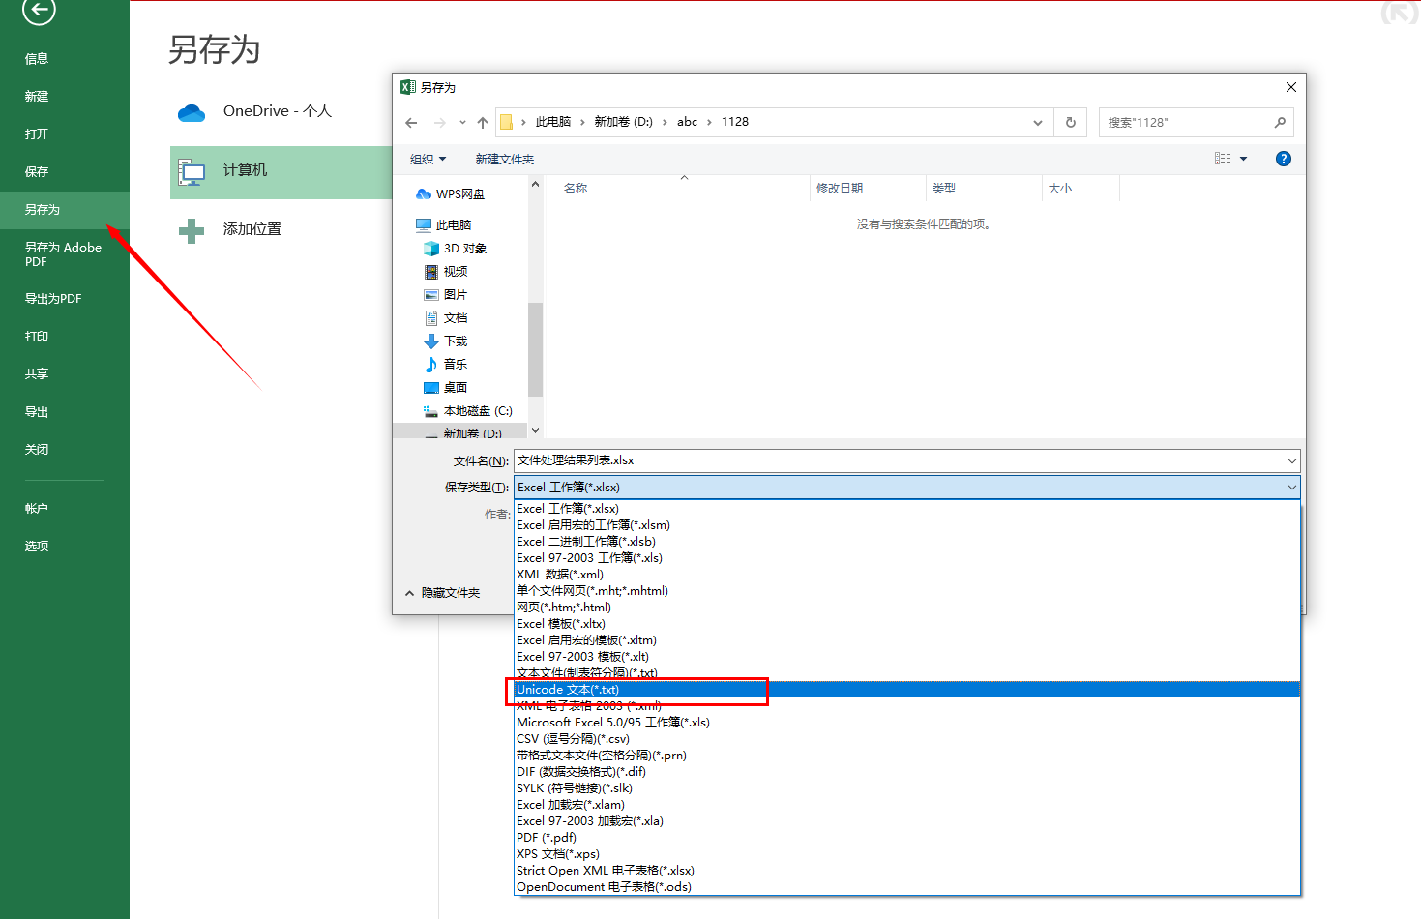1421x919 pixels.
Task: Click the 新建文件夹 button
Action: click(504, 158)
